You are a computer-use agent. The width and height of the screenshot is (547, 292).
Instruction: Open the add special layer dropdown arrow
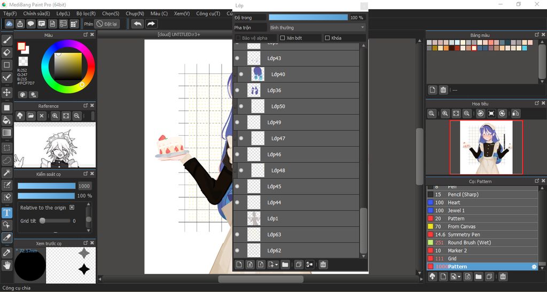point(277,265)
